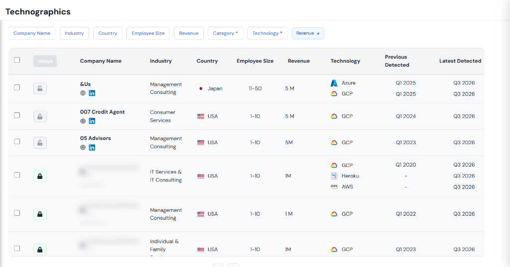510x267 pixels.
Task: Check the Individual & Family row checkbox
Action: [x=17, y=249]
